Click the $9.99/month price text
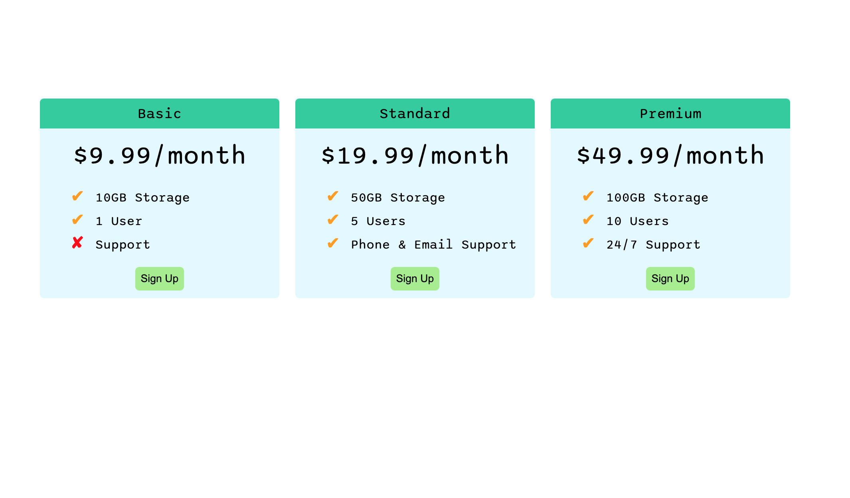The height and width of the screenshot is (498, 850). 159,155
